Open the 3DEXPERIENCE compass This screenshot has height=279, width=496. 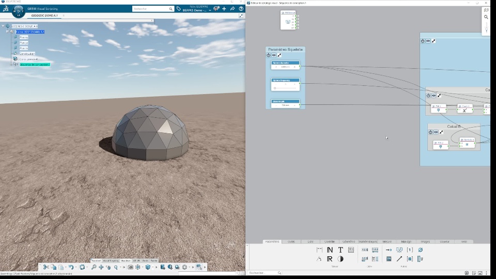[x=19, y=11]
